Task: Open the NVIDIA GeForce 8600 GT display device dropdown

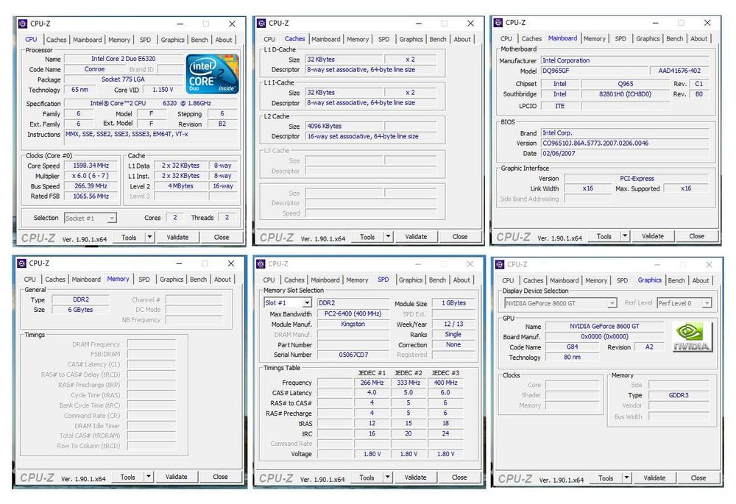Action: 560,304
